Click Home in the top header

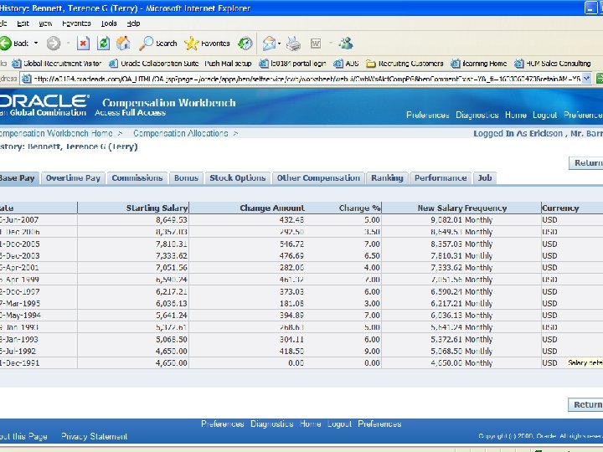(515, 115)
